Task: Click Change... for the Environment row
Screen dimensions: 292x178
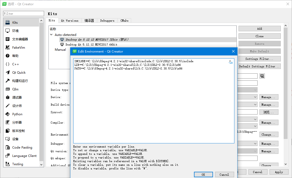Action: [269, 135]
